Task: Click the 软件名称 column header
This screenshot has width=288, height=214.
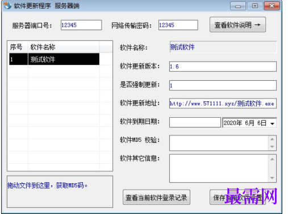Action: click(x=64, y=47)
